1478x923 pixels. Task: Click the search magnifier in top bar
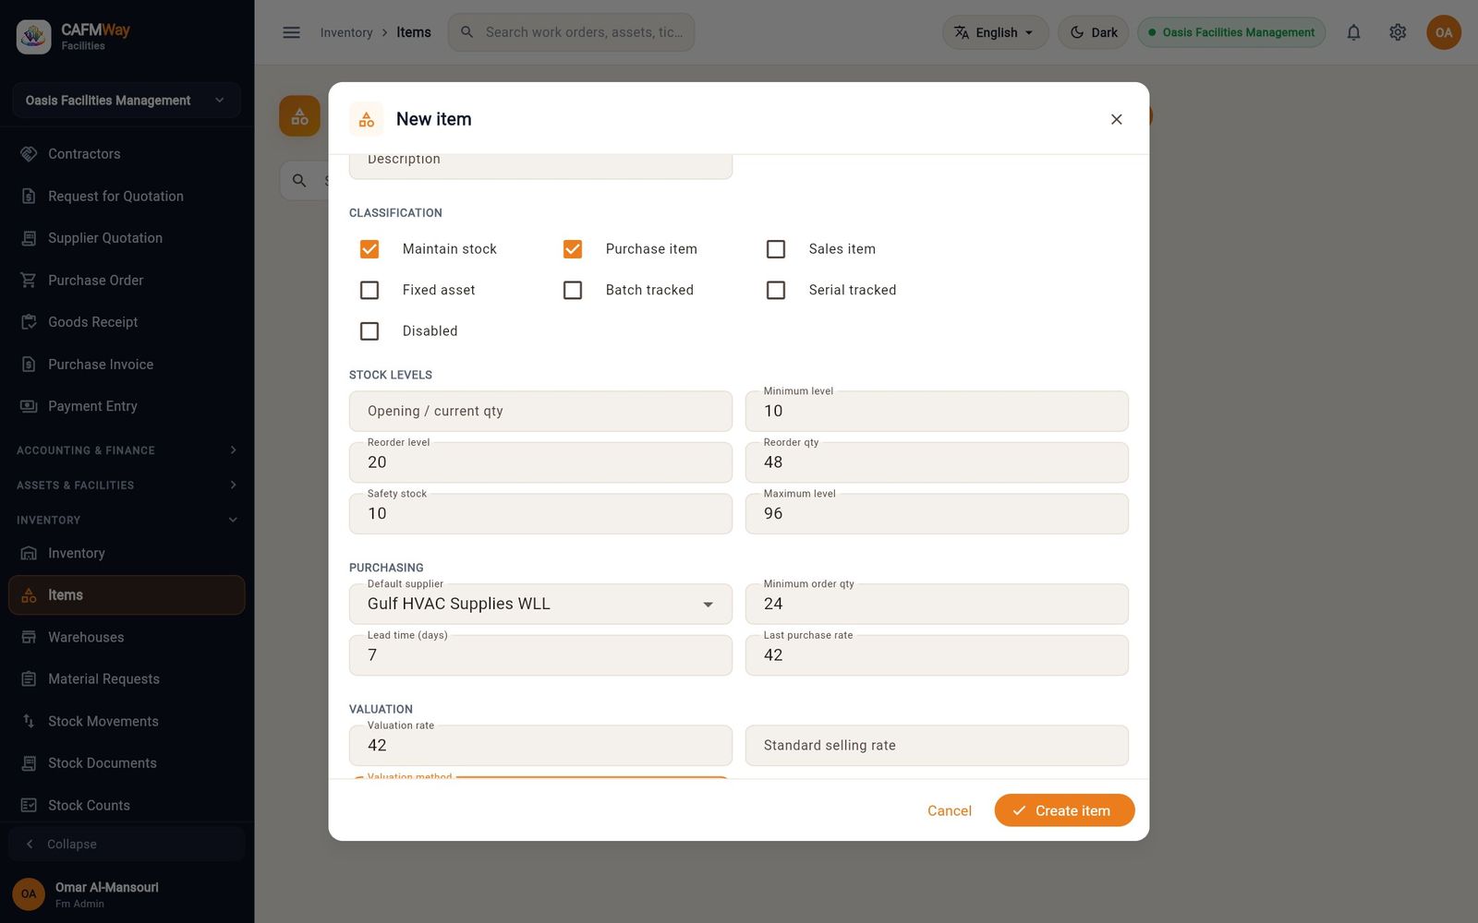point(467,32)
